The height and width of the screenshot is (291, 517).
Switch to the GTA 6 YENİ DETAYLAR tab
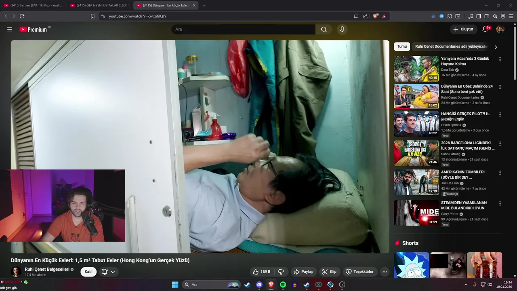point(99,5)
